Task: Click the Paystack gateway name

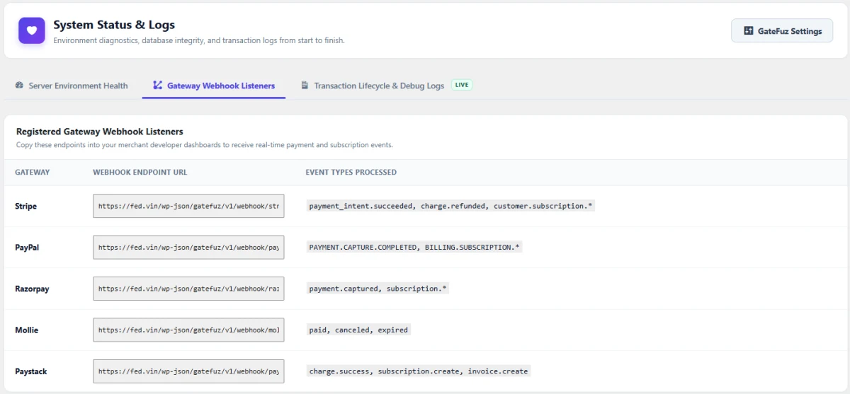Action: (30, 371)
